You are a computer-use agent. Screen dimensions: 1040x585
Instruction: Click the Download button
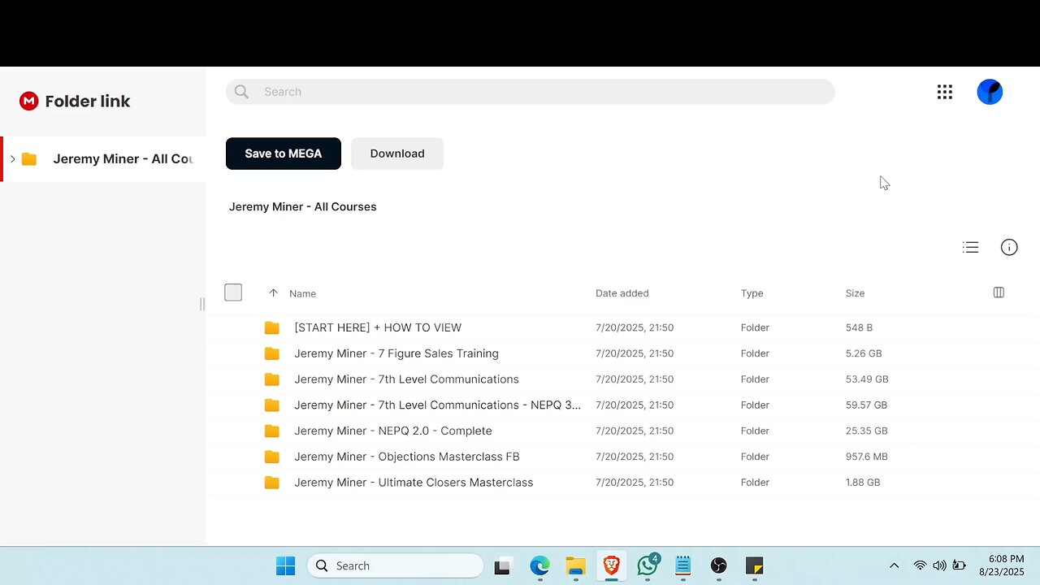click(397, 154)
